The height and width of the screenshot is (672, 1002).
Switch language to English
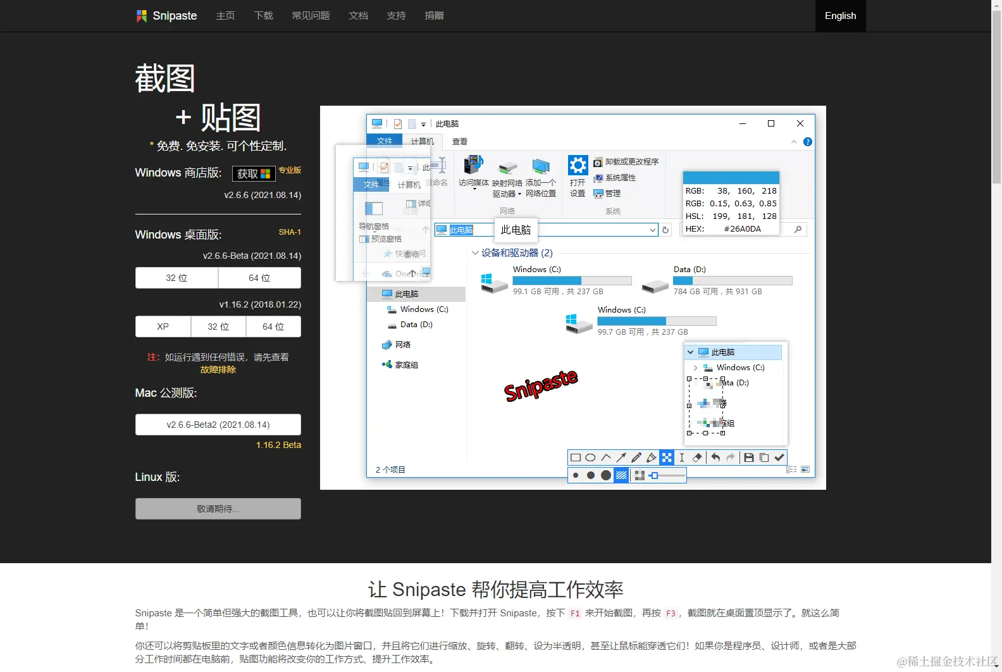(840, 16)
